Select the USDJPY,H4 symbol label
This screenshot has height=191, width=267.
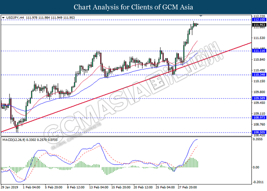15,18
